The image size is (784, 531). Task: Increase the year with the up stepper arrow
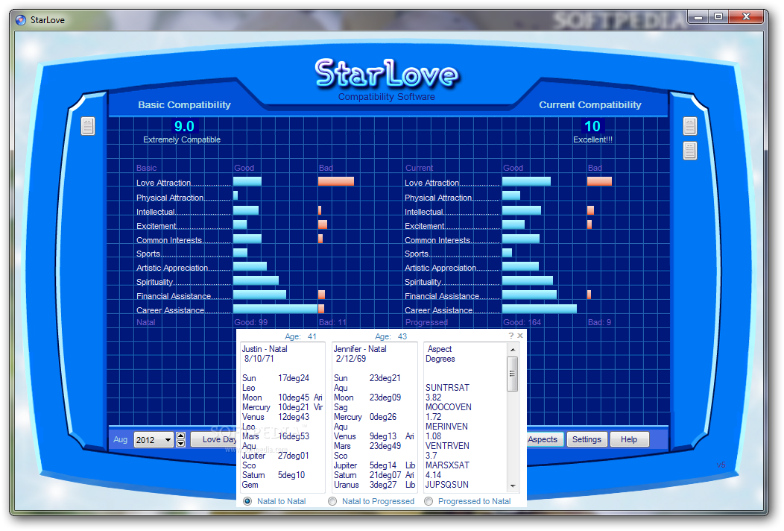181,436
